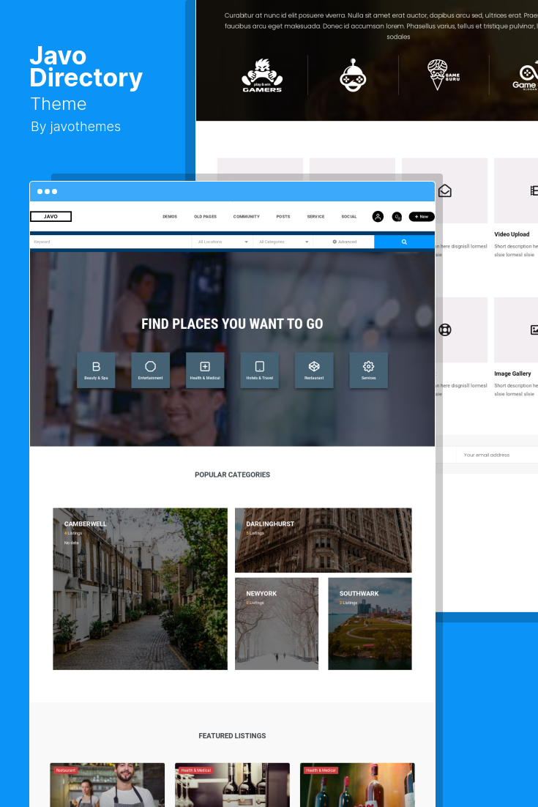538x807 pixels.
Task: Click the first Restaurant tag on featured listing
Action: [66, 770]
